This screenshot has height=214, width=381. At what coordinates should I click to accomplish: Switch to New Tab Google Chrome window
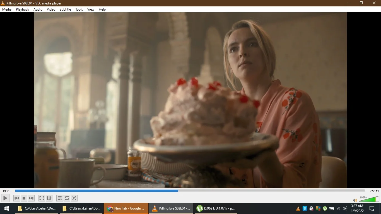126,208
